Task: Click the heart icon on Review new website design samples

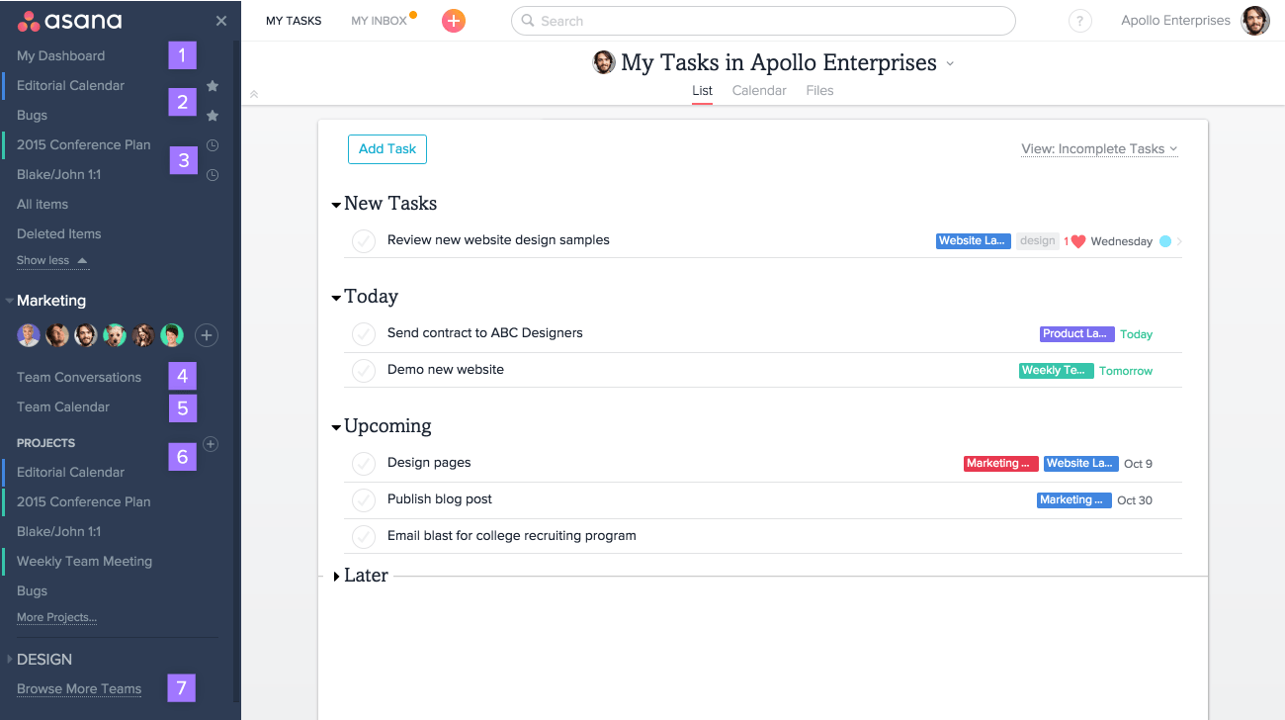Action: tap(1078, 241)
